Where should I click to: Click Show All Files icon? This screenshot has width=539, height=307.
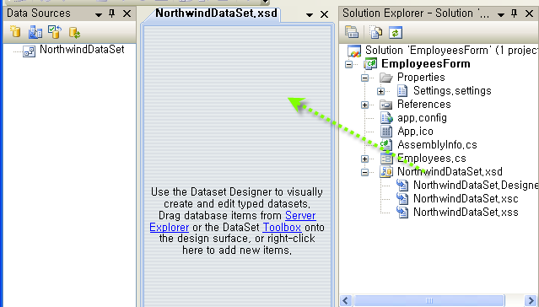(x=375, y=32)
